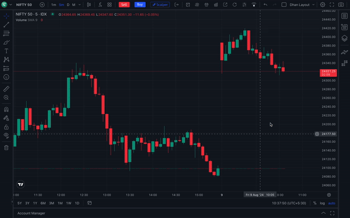
Task: Click the blue Buy button
Action: click(x=140, y=5)
